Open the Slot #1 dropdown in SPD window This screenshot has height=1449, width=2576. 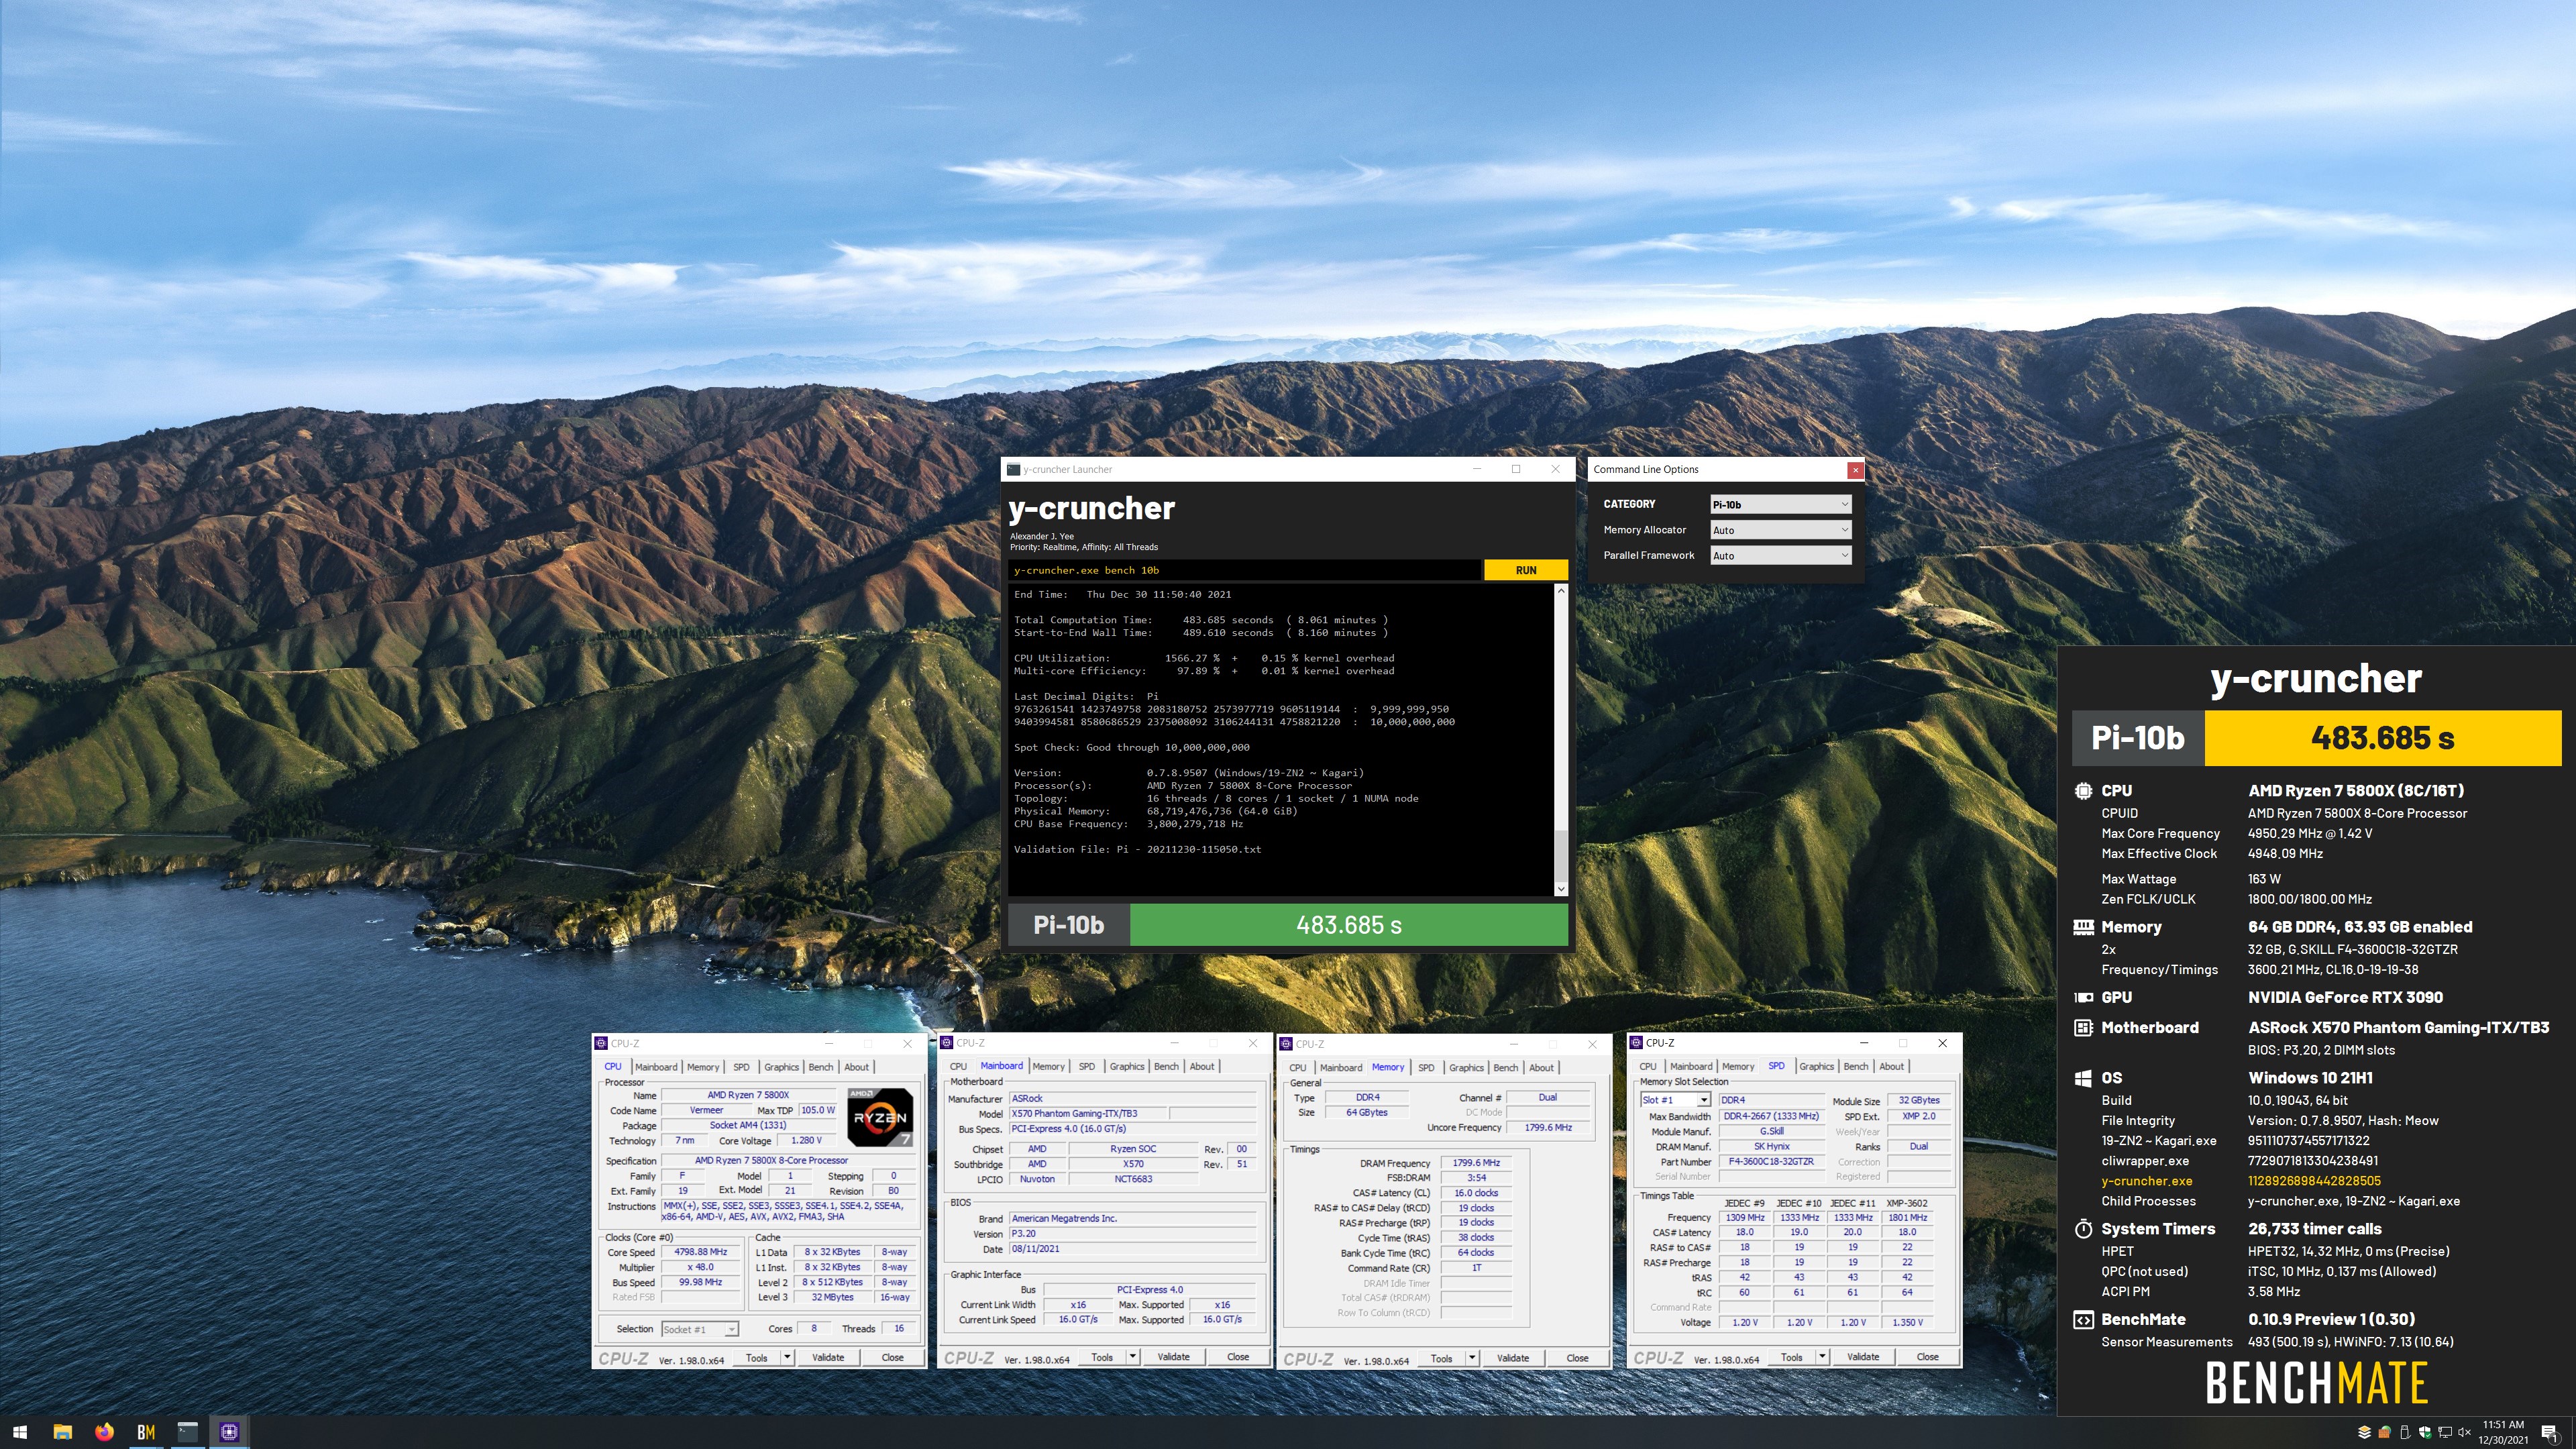1675,1100
